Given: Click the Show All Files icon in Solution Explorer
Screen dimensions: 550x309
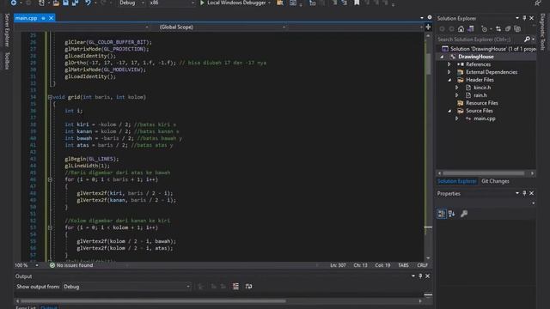Looking at the screenshot, I should pos(517,29).
